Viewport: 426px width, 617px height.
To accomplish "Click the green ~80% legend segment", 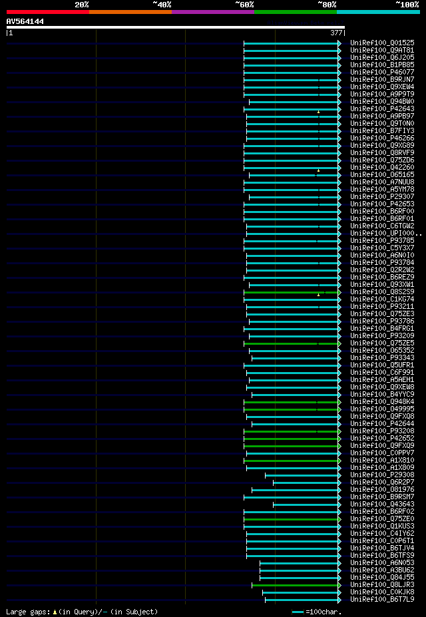I will pyautogui.click(x=296, y=12).
